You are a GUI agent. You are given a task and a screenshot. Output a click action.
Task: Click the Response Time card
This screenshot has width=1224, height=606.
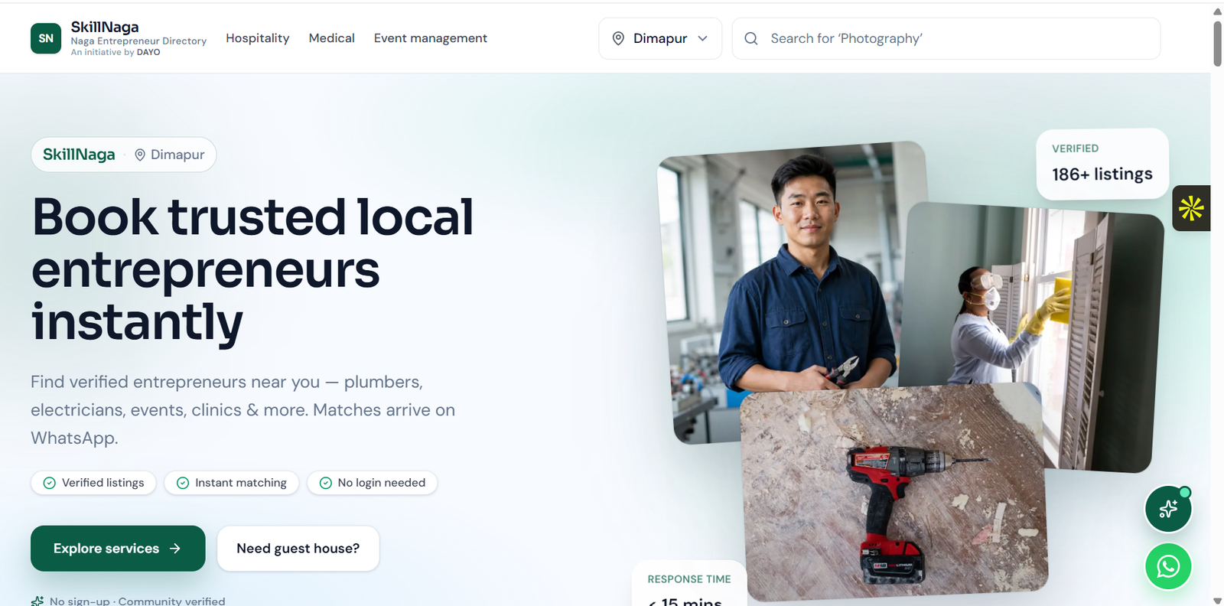(x=689, y=584)
